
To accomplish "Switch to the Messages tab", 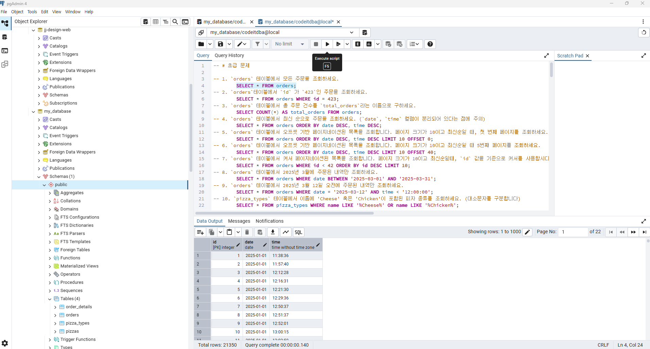I will click(x=239, y=221).
